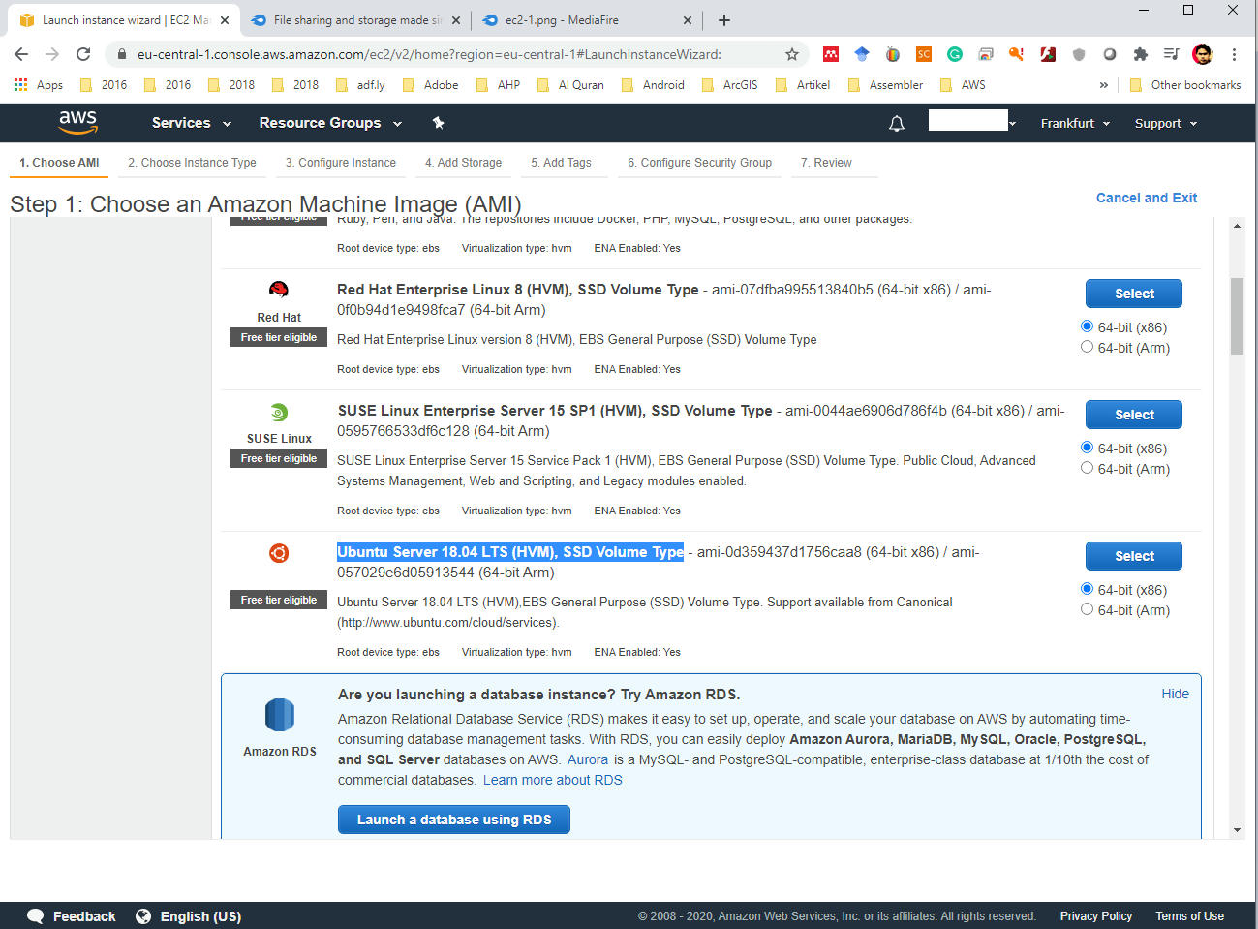Click the Amazon RDS database icon
The width and height of the screenshot is (1258, 929).
279,715
